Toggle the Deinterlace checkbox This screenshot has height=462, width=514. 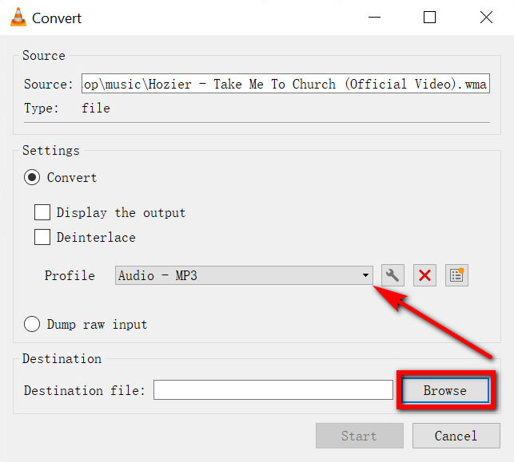pos(42,237)
